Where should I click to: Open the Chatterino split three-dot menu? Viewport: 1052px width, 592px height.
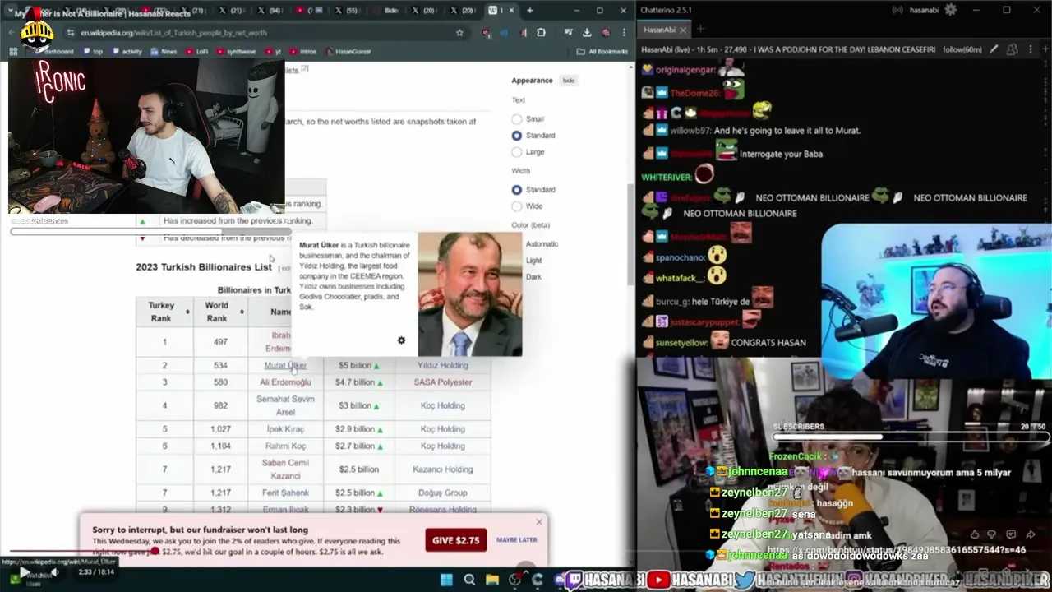[1031, 49]
